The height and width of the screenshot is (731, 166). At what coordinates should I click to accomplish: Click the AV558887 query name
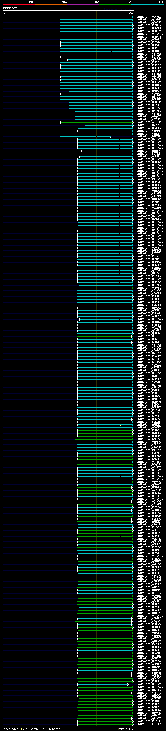click(10, 8)
